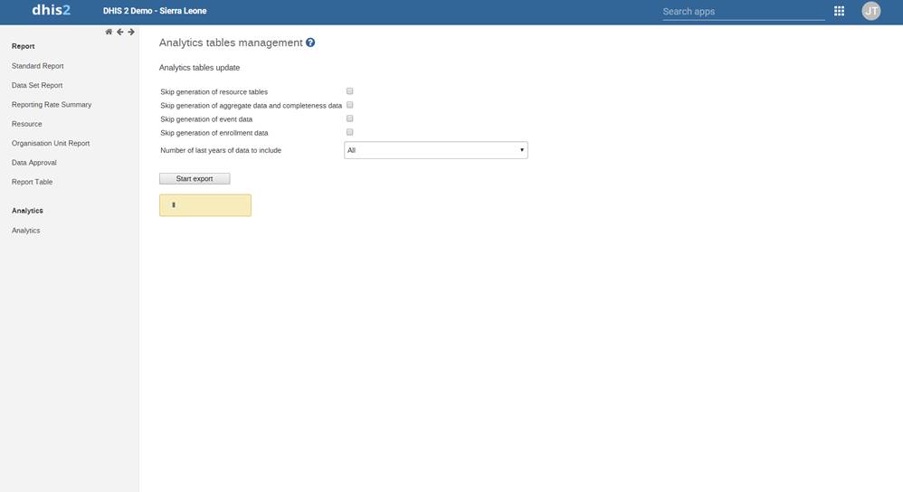
Task: Click DHIS 2 Demo - Sierra Leone title
Action: [155, 11]
